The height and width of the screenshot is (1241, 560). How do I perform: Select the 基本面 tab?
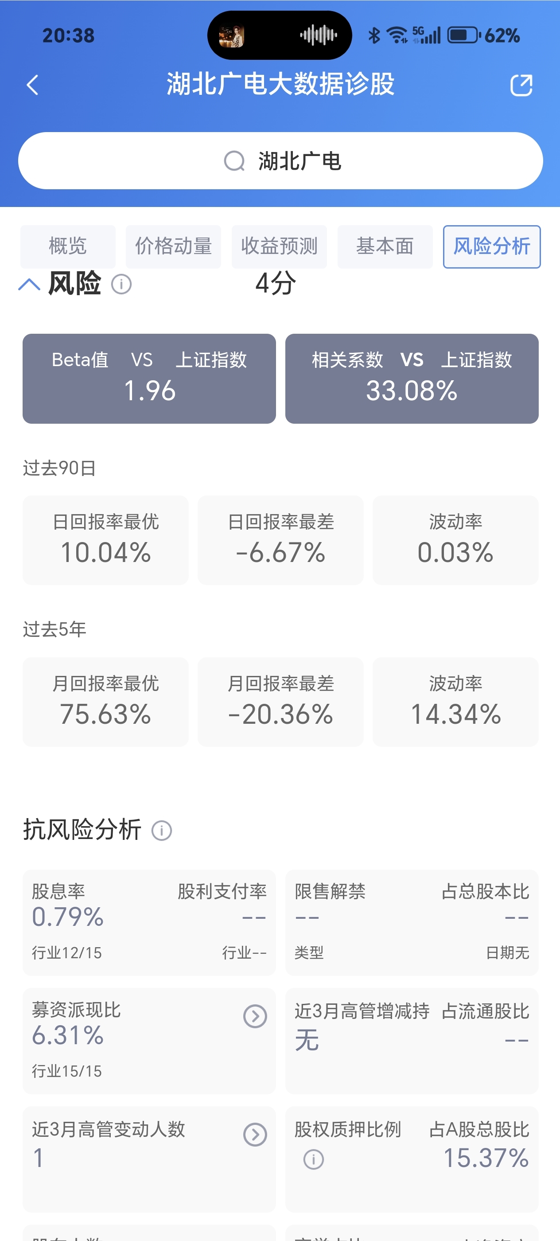pyautogui.click(x=385, y=246)
